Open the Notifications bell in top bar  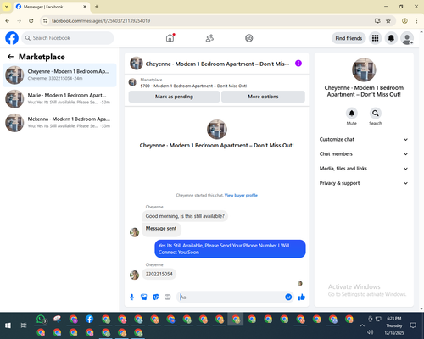pyautogui.click(x=391, y=38)
